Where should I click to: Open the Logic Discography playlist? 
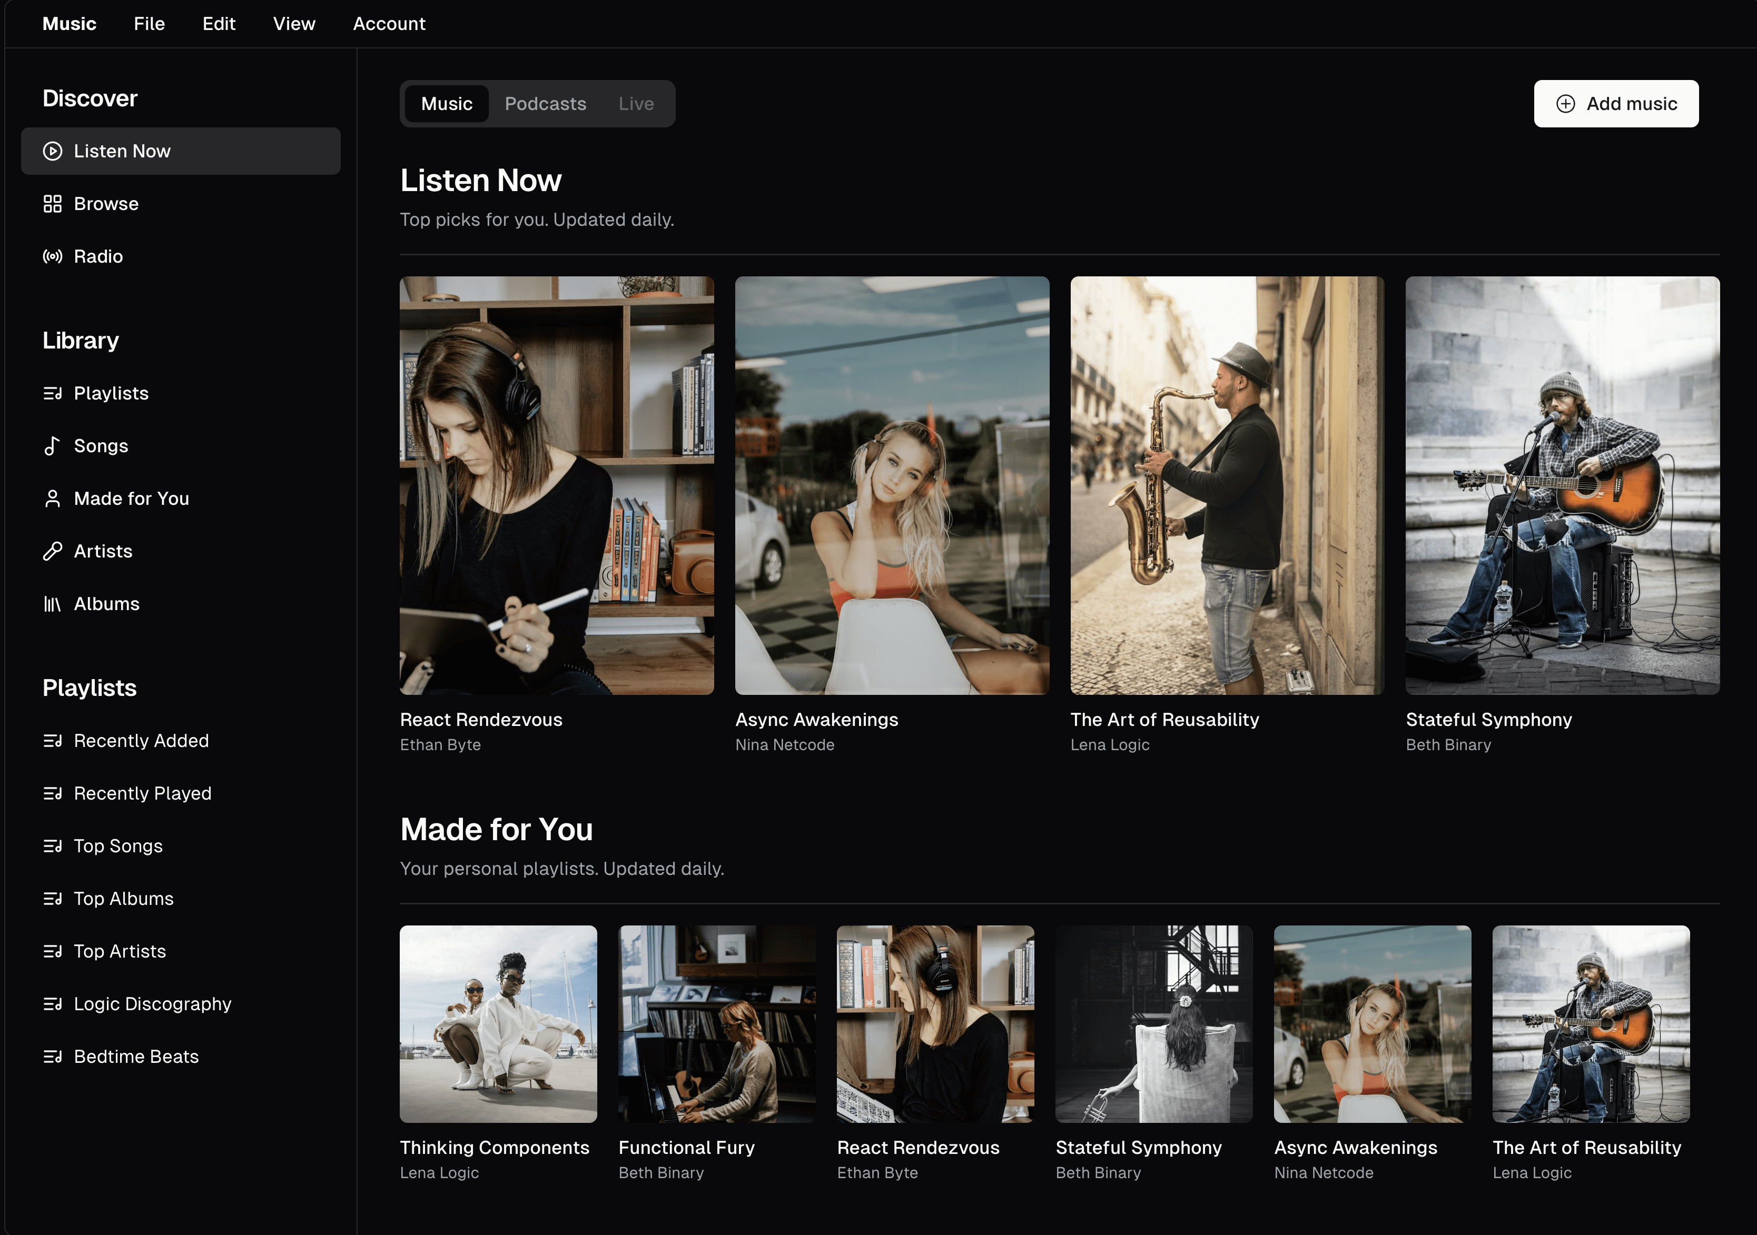152,1004
